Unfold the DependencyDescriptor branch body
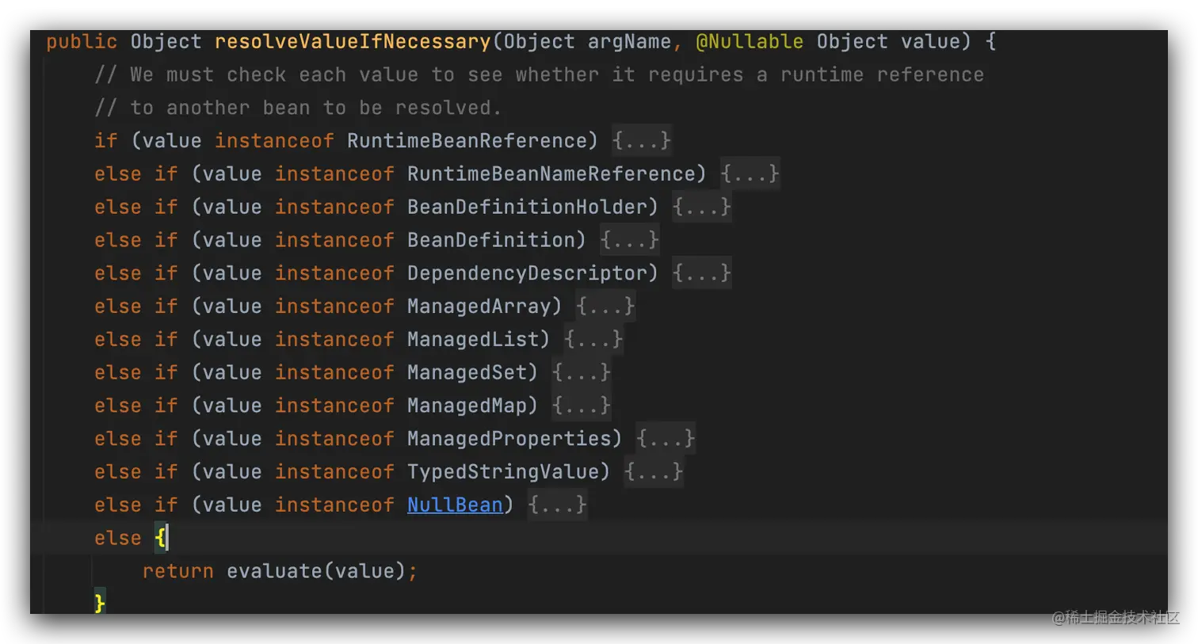Viewport: 1198px width, 644px height. (x=701, y=274)
